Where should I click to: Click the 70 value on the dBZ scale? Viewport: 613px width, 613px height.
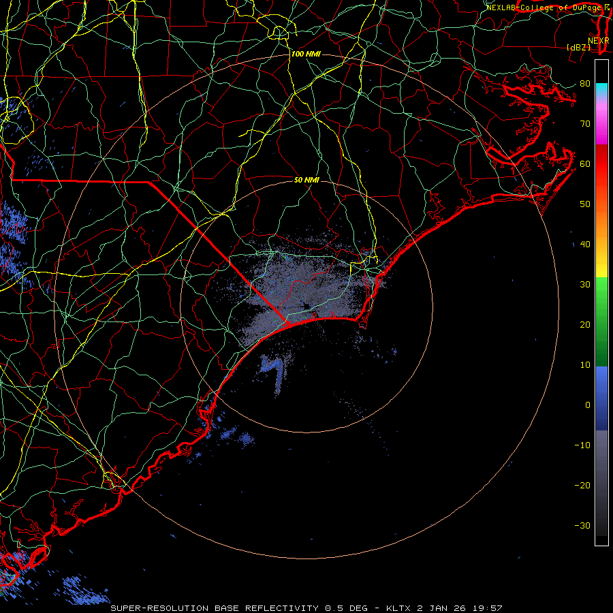click(x=585, y=123)
